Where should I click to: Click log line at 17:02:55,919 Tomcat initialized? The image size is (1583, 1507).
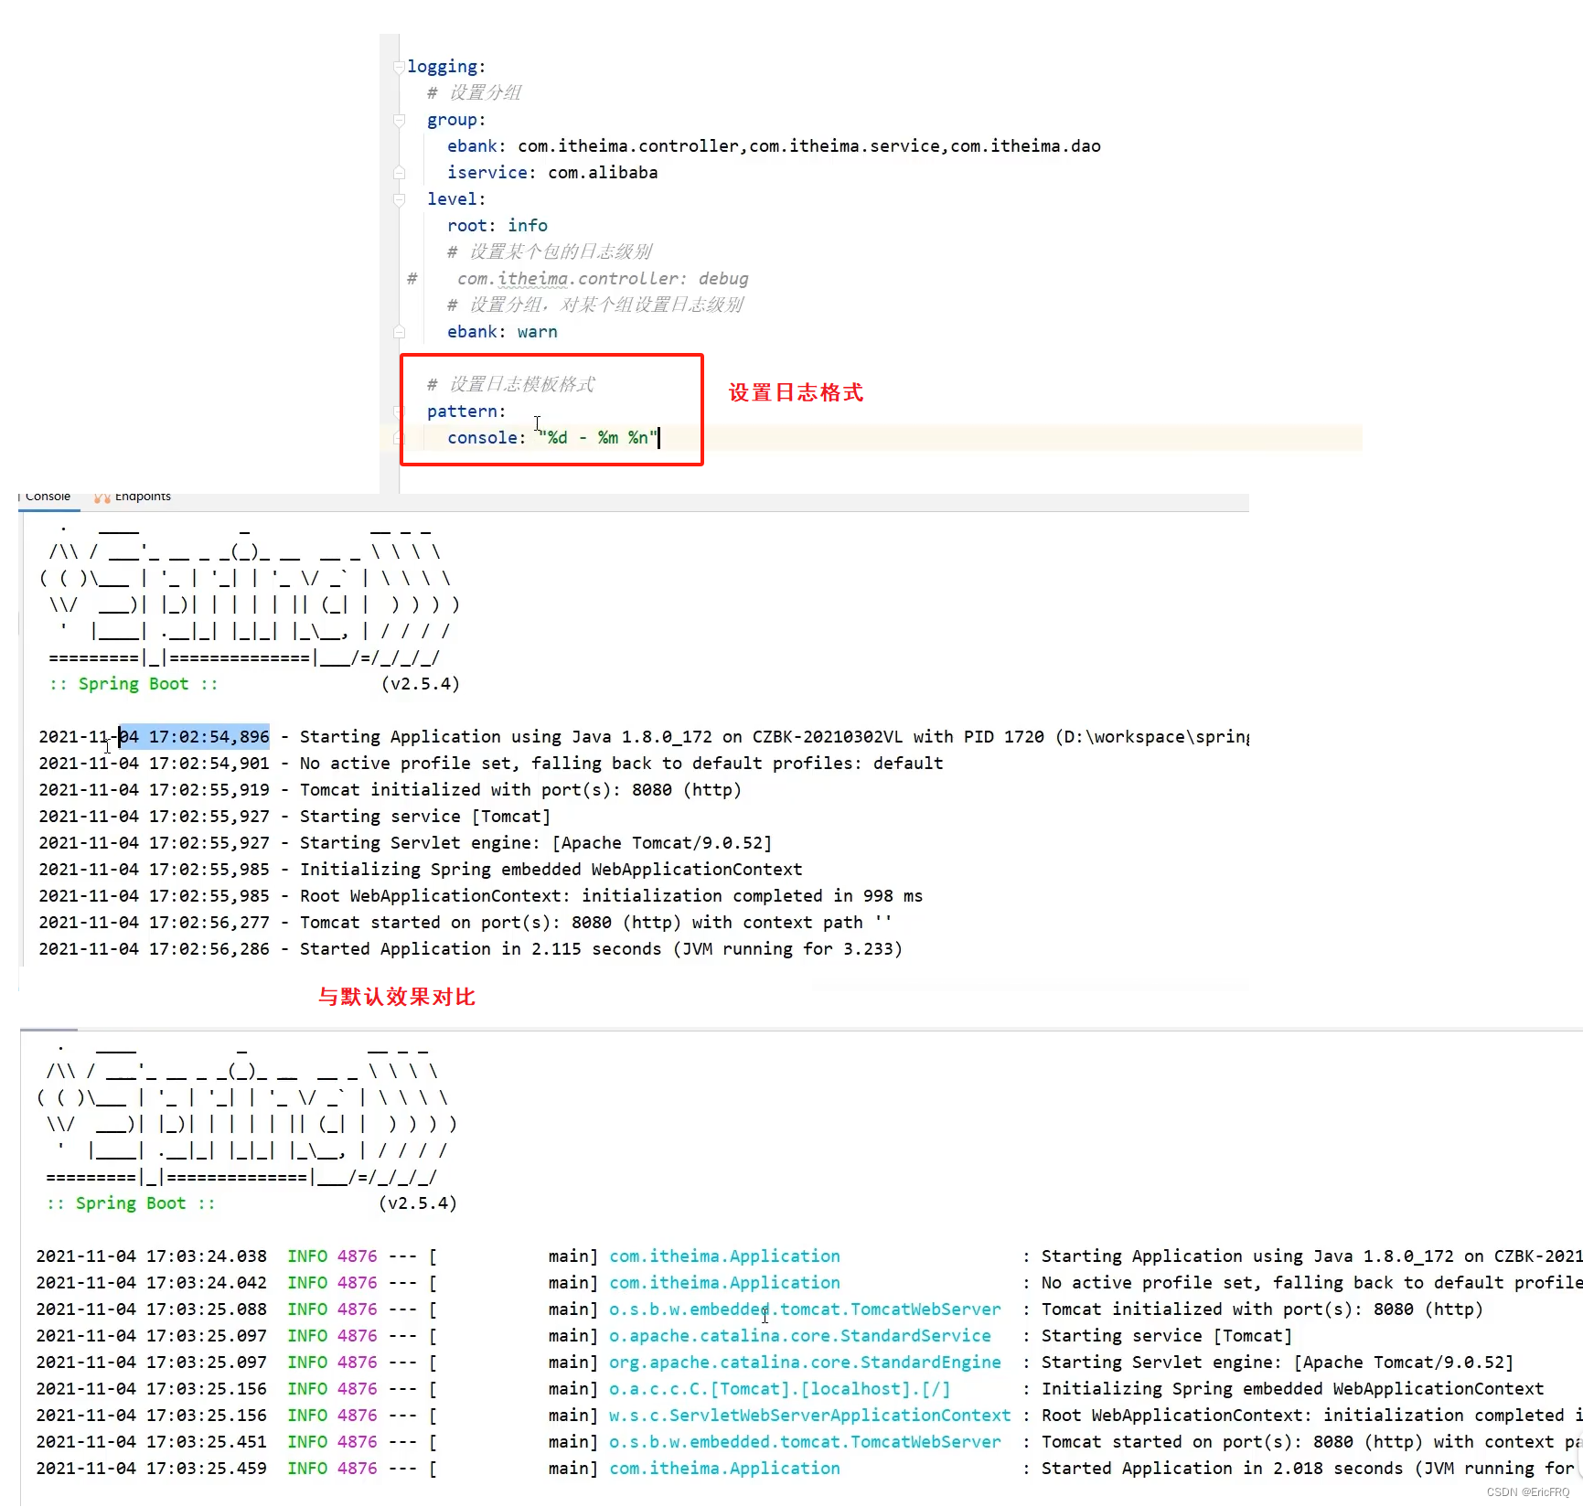tap(390, 790)
